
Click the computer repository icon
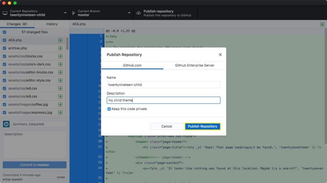pos(5,13)
